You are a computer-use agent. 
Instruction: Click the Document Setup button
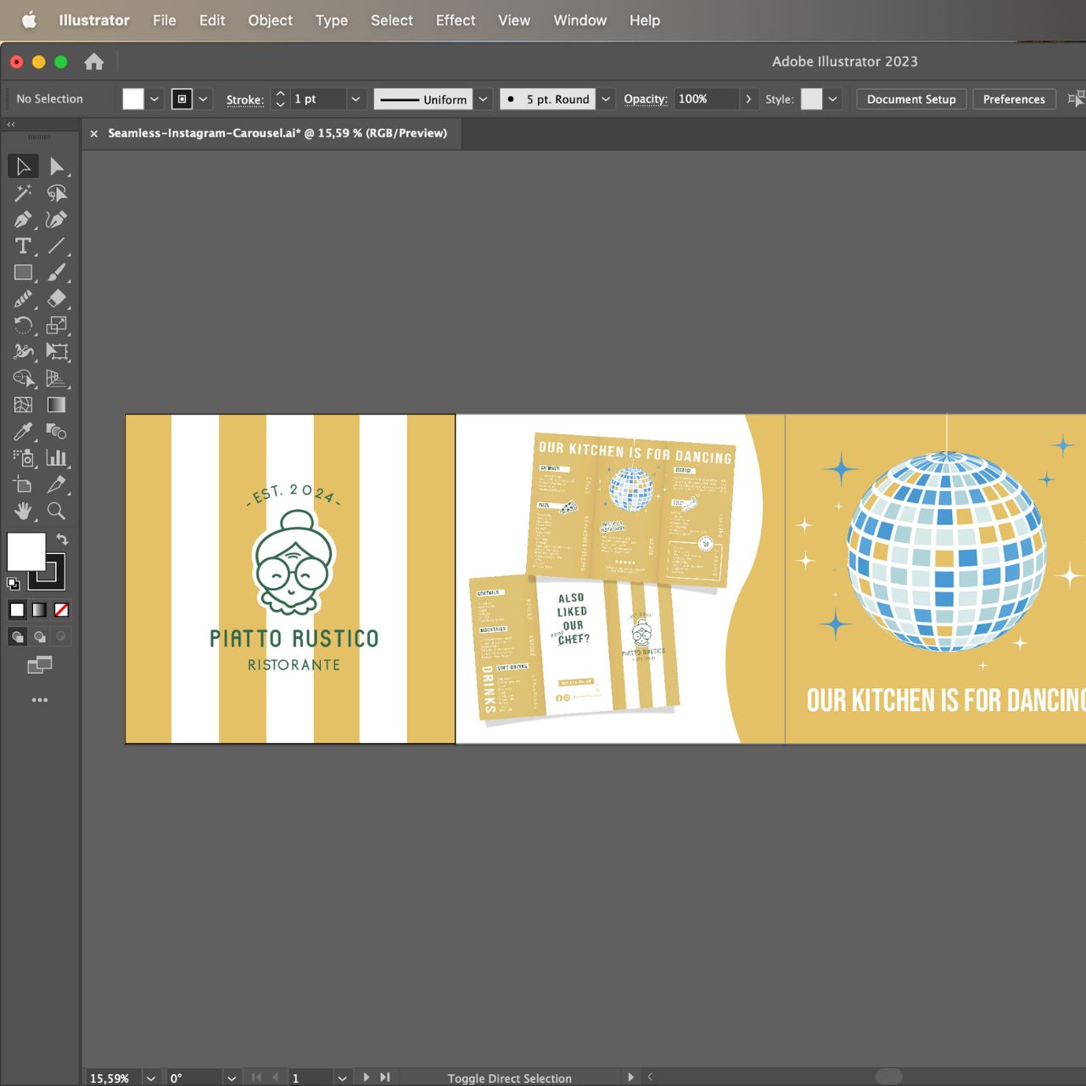(x=910, y=99)
